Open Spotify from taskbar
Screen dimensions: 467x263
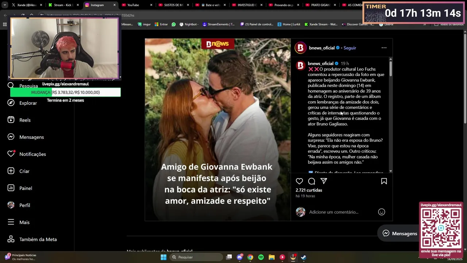click(x=261, y=257)
